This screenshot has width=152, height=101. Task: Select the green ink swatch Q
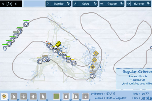pos(56,96)
